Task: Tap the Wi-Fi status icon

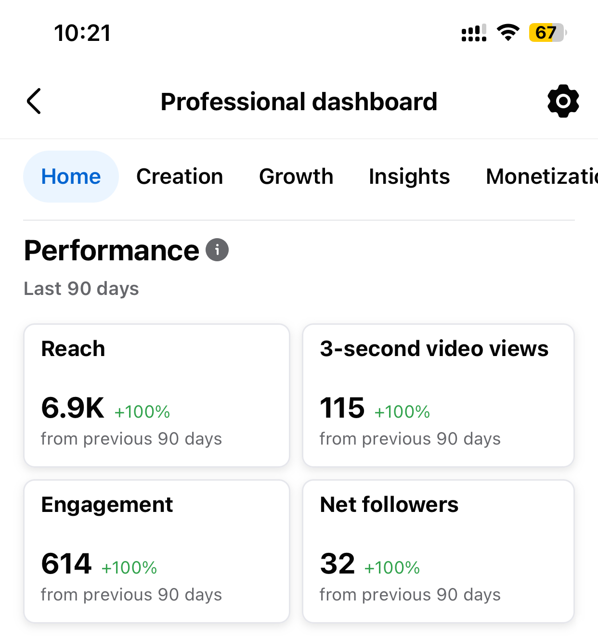Action: [508, 33]
